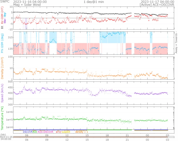
Task: Click the 1 day@1 min resolution label
Action: [94, 2]
